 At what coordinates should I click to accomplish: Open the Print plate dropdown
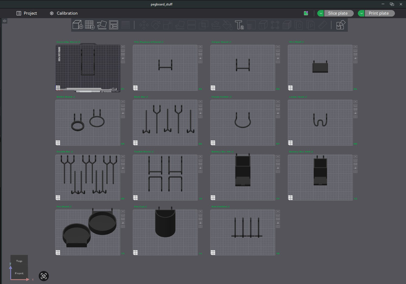coord(361,13)
